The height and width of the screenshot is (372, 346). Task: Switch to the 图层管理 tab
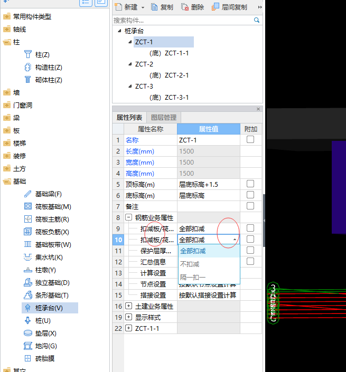[164, 118]
